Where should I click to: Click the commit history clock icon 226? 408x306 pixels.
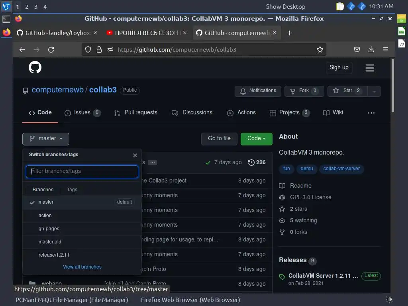click(x=257, y=163)
